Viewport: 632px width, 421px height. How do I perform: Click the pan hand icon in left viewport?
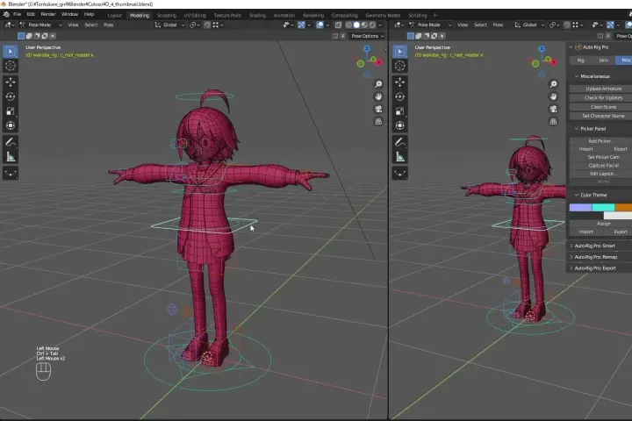click(x=378, y=96)
